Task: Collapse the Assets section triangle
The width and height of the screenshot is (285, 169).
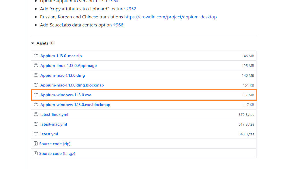Action: pyautogui.click(x=32, y=43)
